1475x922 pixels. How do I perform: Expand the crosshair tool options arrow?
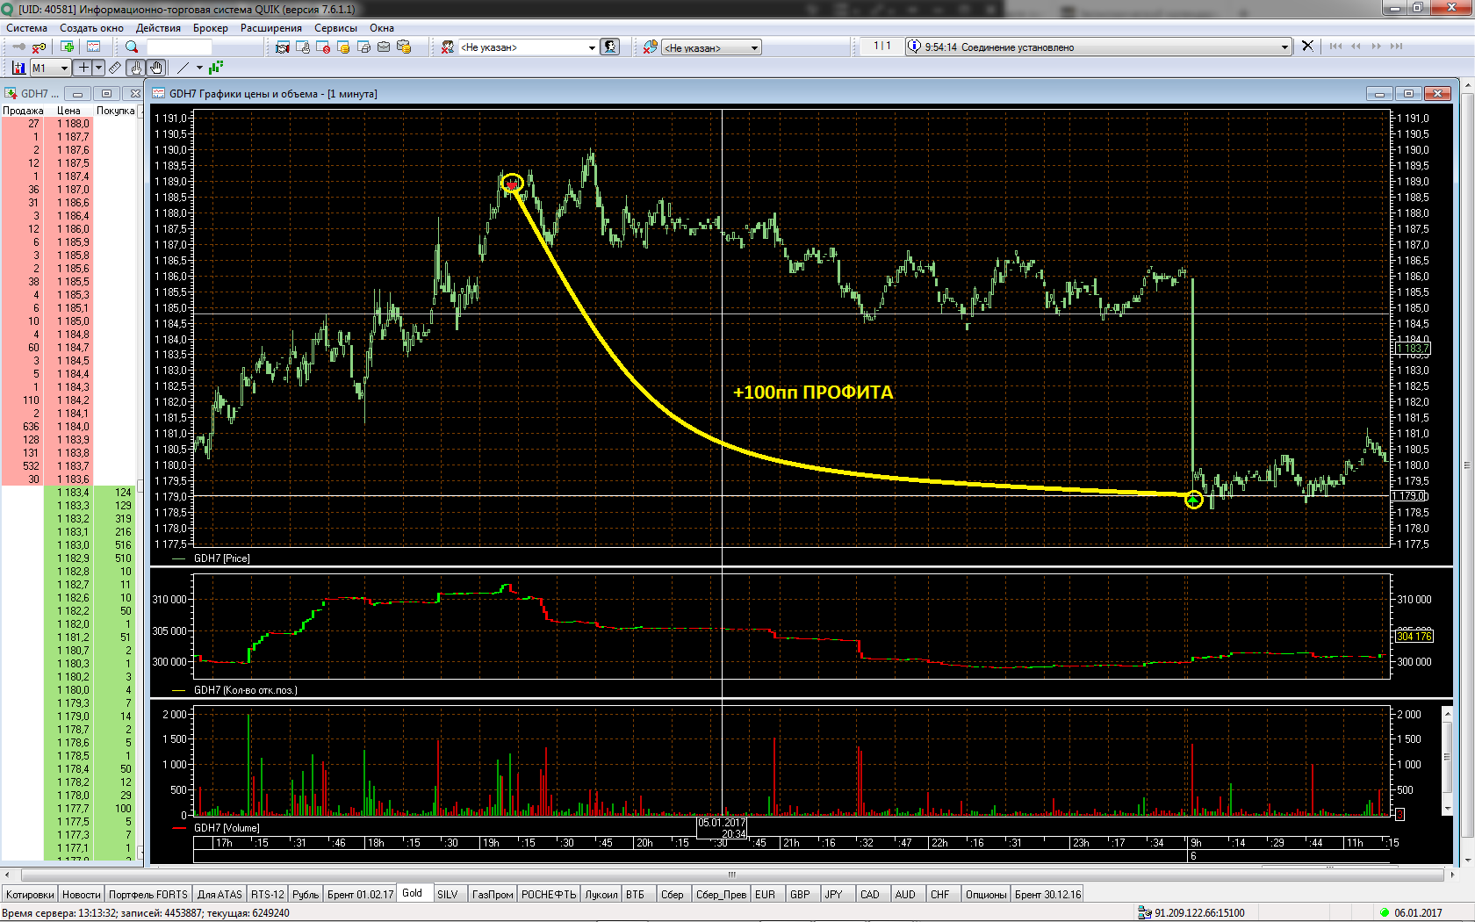[x=98, y=68]
